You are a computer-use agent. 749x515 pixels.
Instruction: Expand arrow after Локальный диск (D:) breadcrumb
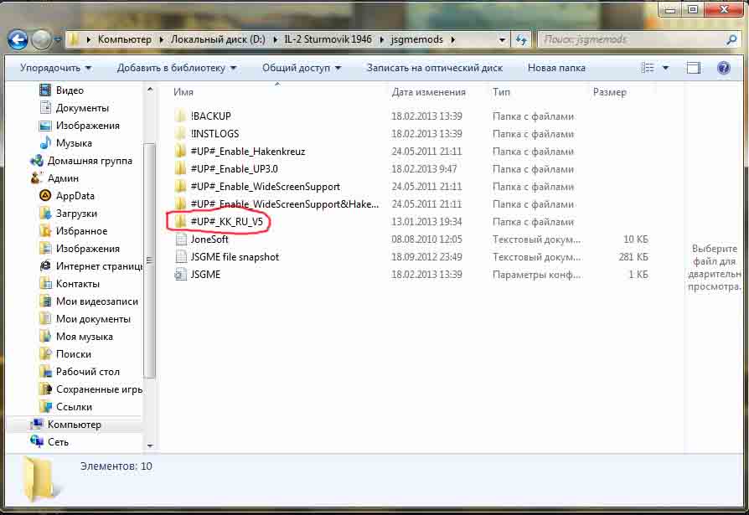coord(275,39)
